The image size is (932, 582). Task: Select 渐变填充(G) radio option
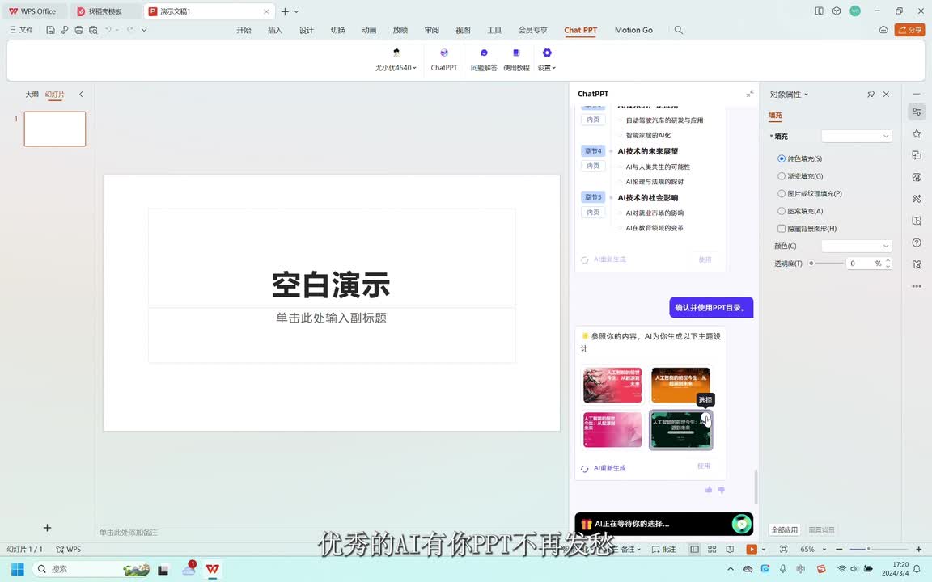[782, 176]
